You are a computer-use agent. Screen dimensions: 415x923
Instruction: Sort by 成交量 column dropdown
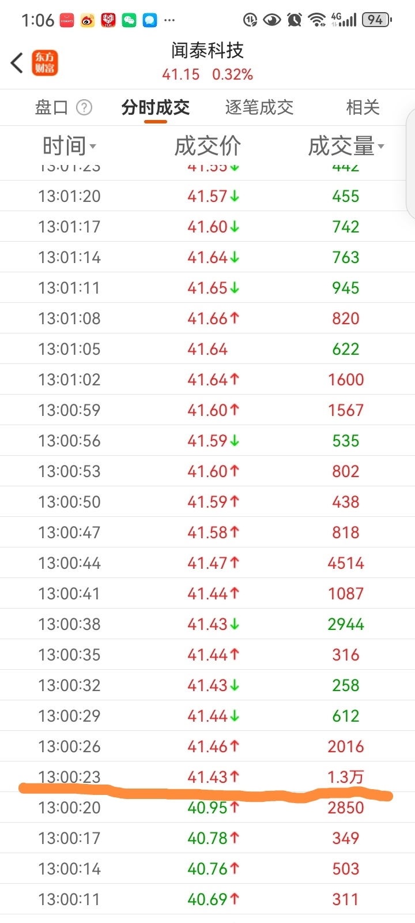[346, 147]
